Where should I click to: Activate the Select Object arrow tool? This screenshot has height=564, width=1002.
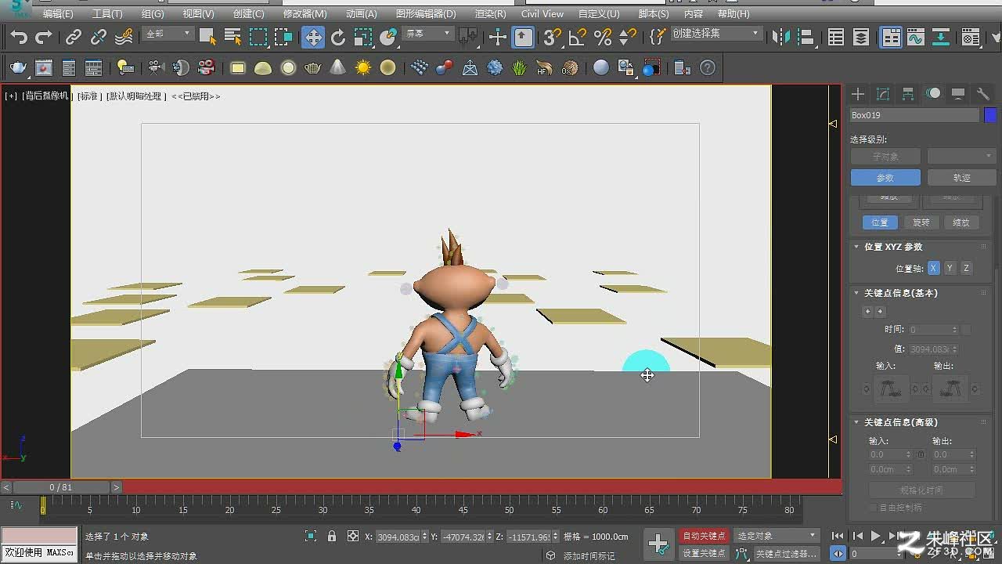pyautogui.click(x=207, y=37)
